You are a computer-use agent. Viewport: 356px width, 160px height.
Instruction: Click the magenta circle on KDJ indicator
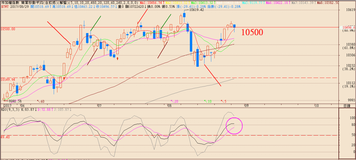tap(234, 126)
